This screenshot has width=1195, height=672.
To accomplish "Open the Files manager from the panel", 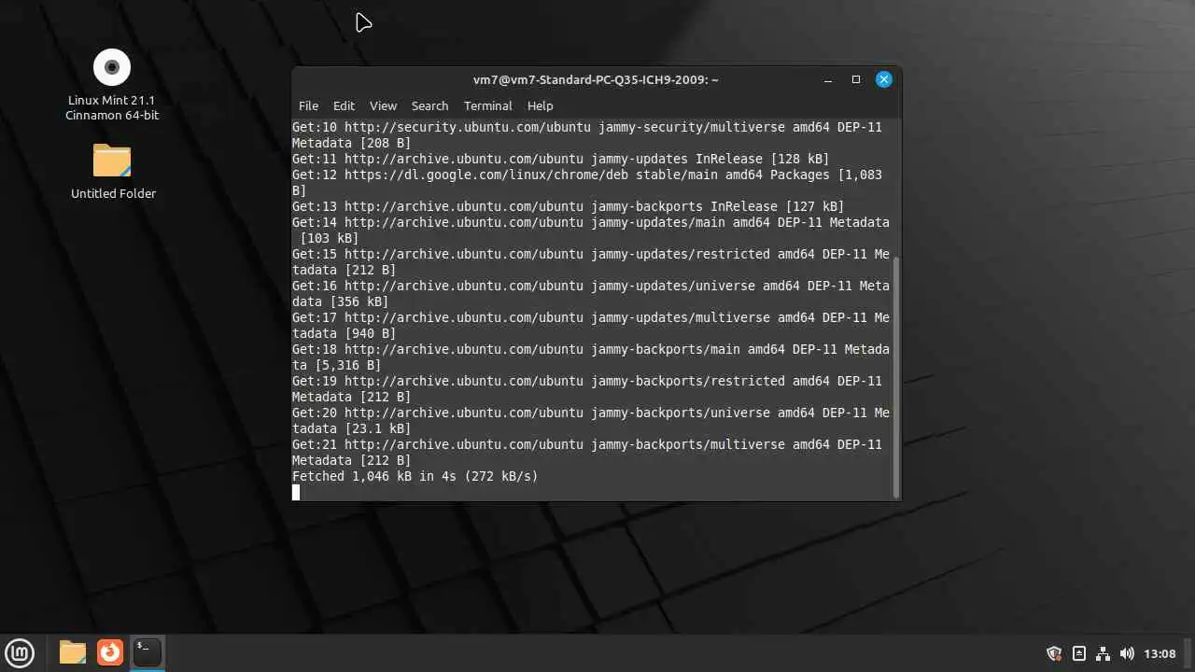I will click(x=73, y=652).
